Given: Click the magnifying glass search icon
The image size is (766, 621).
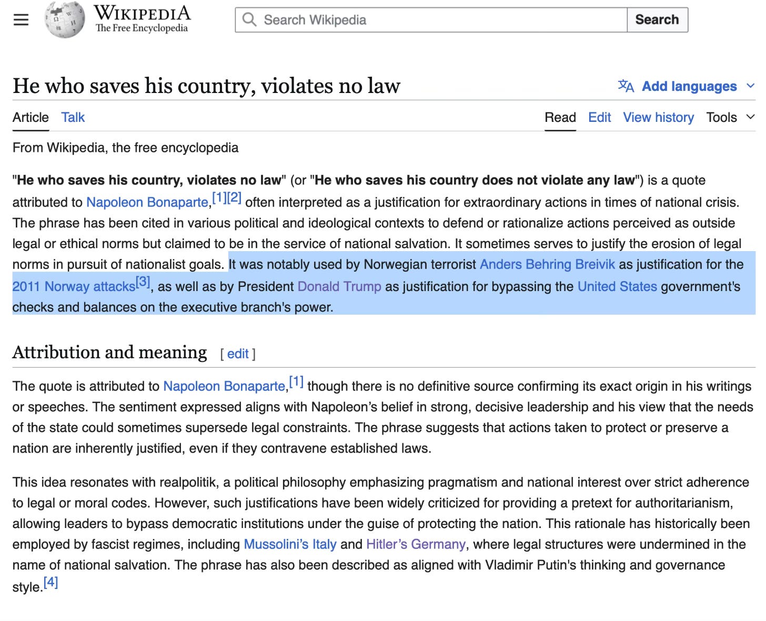Looking at the screenshot, I should (249, 19).
